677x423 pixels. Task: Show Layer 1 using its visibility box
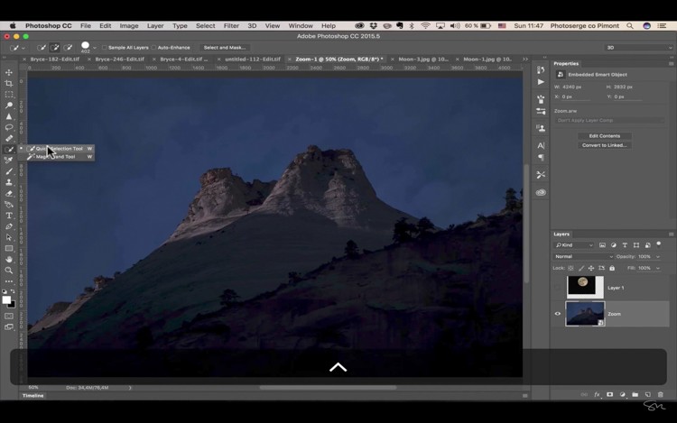point(558,288)
